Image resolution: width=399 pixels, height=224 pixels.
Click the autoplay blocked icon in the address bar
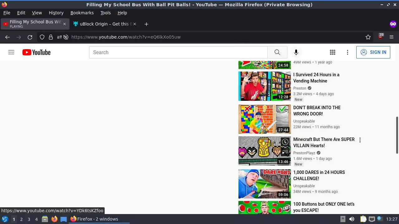(66, 37)
